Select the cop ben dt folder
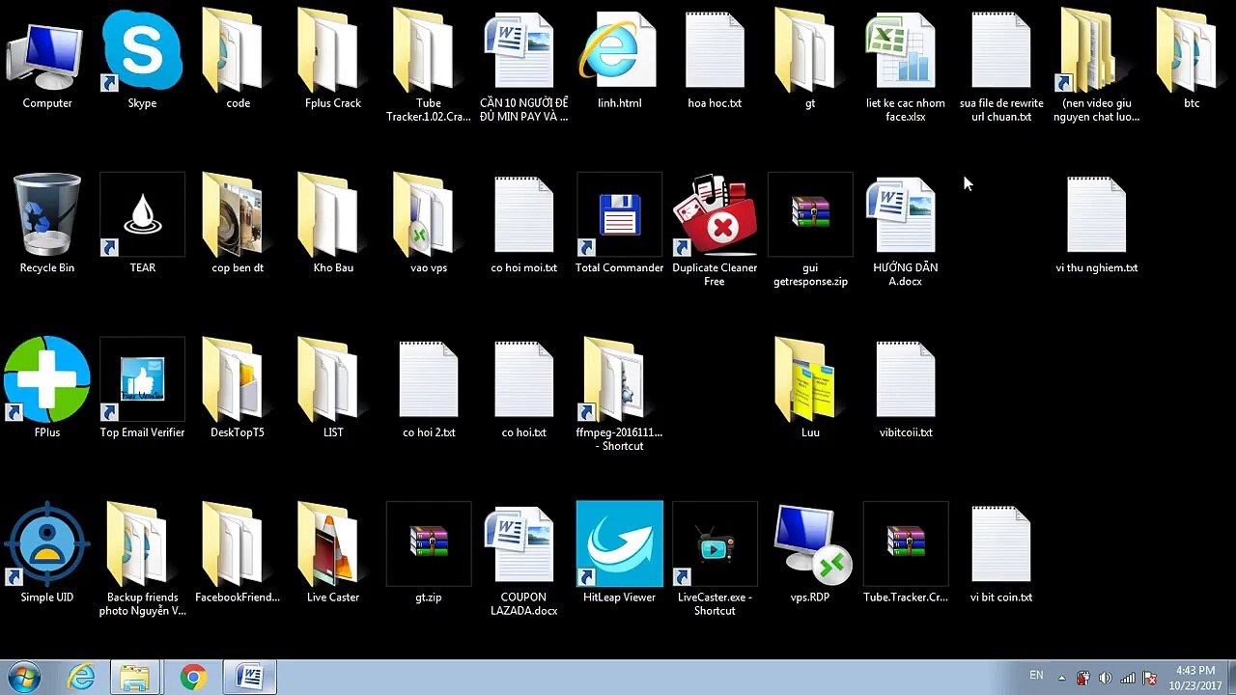The height and width of the screenshot is (695, 1236). [238, 224]
